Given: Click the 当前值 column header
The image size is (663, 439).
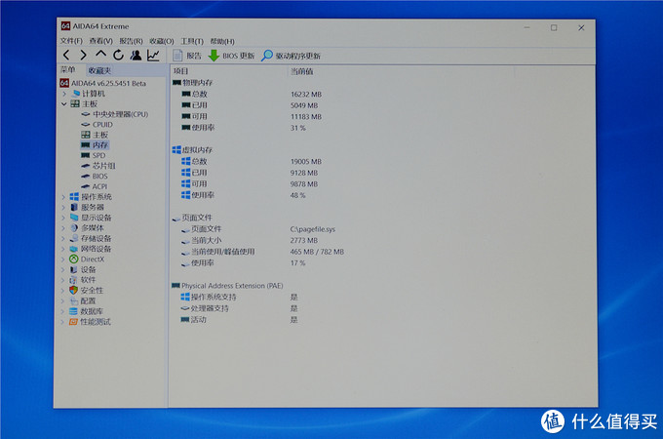Looking at the screenshot, I should coord(302,71).
